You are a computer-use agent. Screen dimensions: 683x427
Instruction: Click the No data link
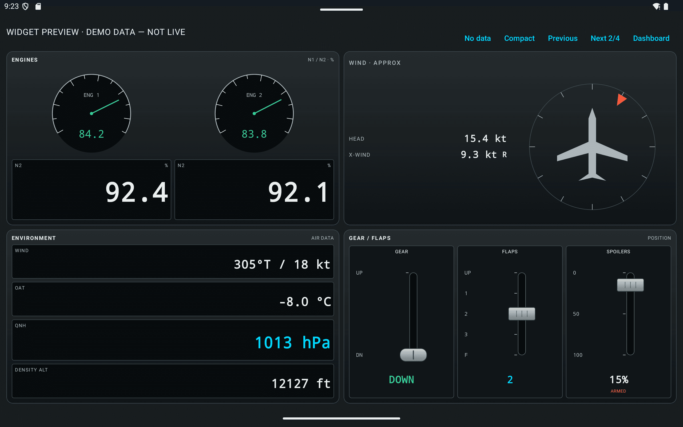478,38
